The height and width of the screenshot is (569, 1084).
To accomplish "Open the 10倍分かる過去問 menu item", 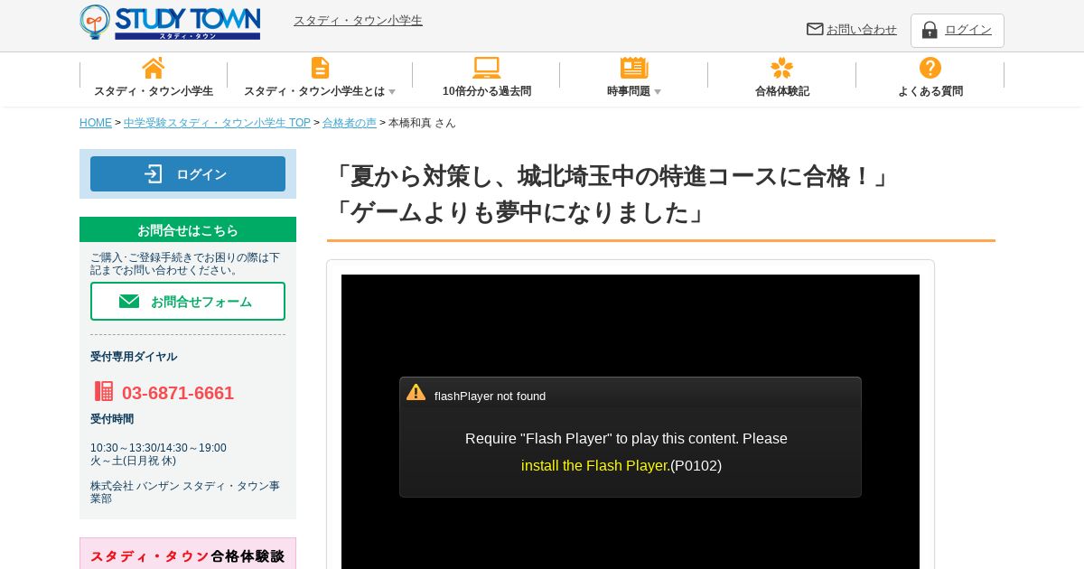I will (x=487, y=91).
